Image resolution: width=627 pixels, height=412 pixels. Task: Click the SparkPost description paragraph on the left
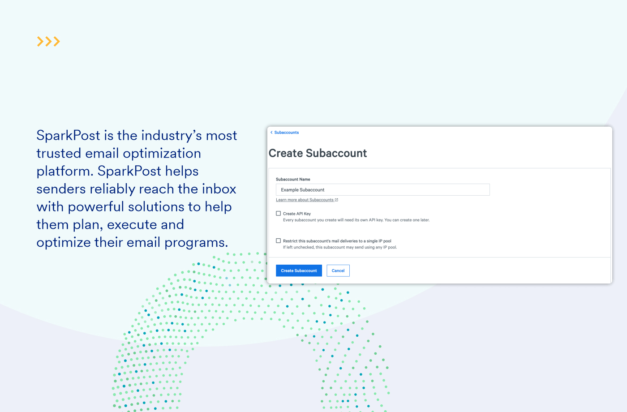[x=137, y=189]
